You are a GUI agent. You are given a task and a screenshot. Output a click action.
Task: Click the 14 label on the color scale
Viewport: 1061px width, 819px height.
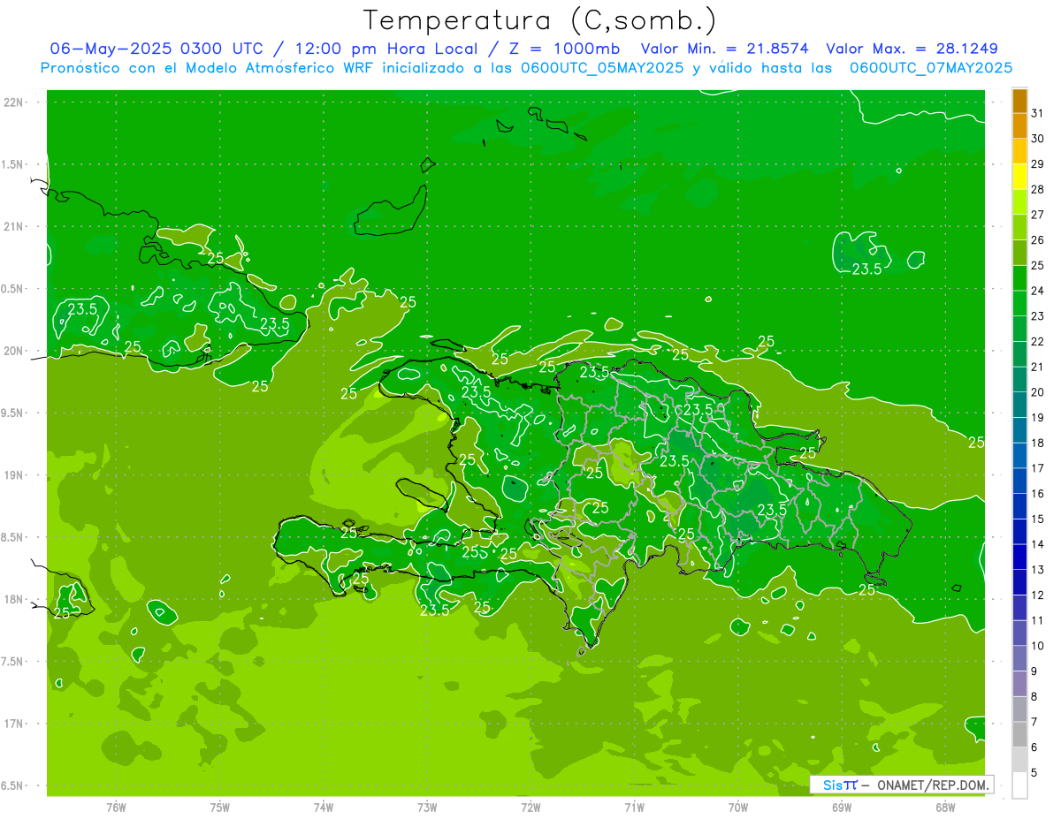(1038, 544)
